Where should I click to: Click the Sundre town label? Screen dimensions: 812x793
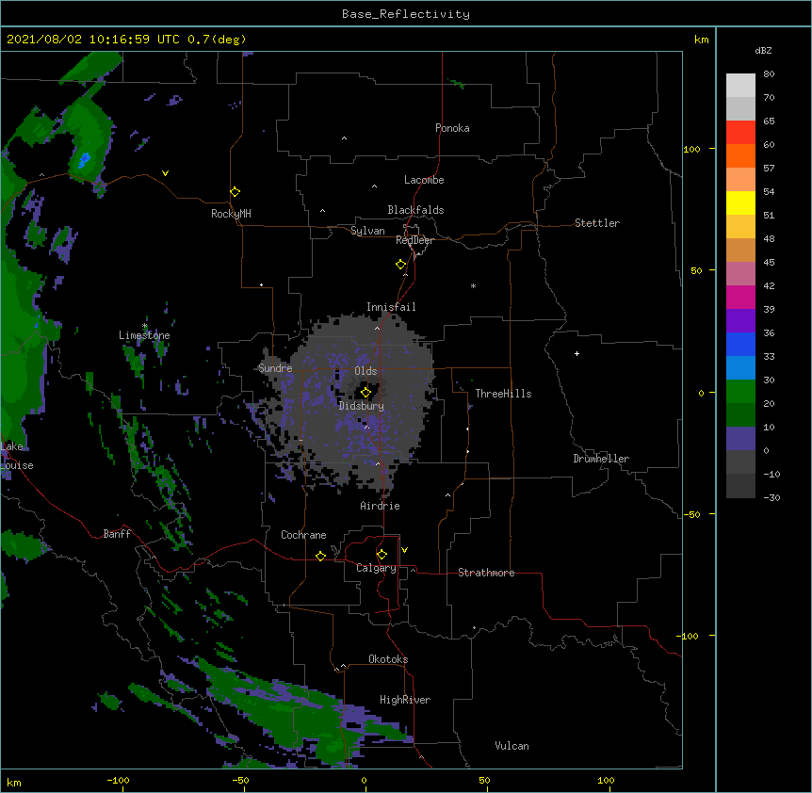coord(275,368)
